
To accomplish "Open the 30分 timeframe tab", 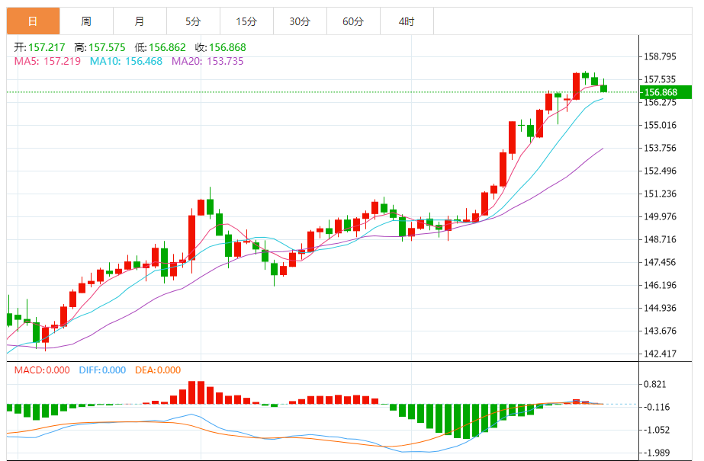I will tap(300, 21).
